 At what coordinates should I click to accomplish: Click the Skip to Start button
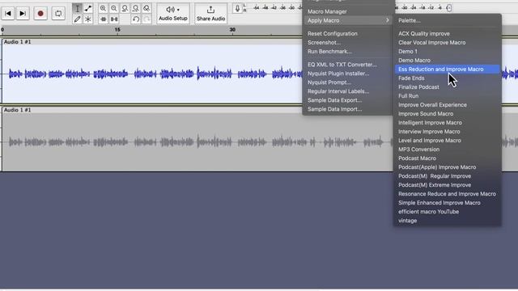coord(8,14)
